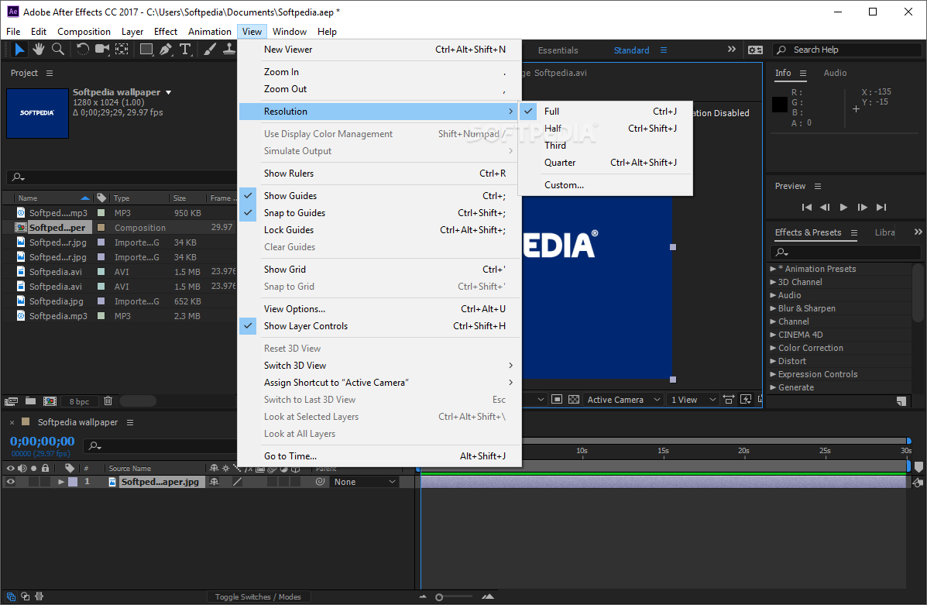This screenshot has width=927, height=605.
Task: Select the Rectangle shape tool
Action: (146, 49)
